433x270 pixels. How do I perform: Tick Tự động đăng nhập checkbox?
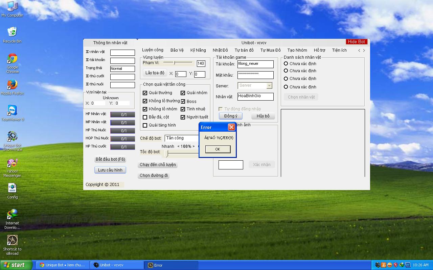(x=221, y=109)
